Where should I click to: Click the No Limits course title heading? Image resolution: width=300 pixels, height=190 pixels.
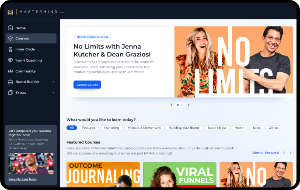(112, 50)
